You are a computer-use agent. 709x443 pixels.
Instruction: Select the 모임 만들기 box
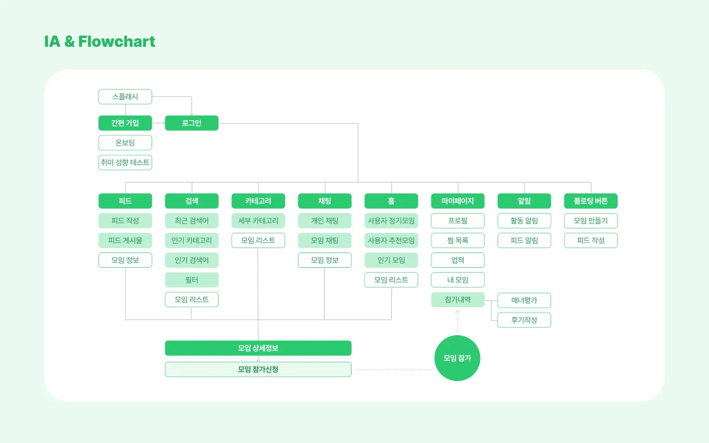(590, 221)
